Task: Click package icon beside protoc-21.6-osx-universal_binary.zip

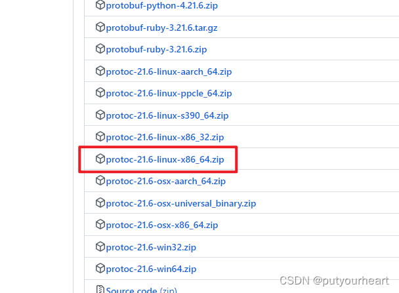Action: (100, 203)
